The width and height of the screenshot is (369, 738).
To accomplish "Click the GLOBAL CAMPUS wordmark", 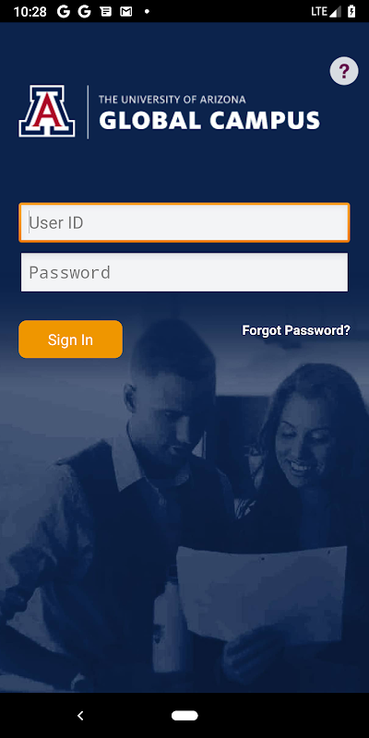I will click(209, 121).
